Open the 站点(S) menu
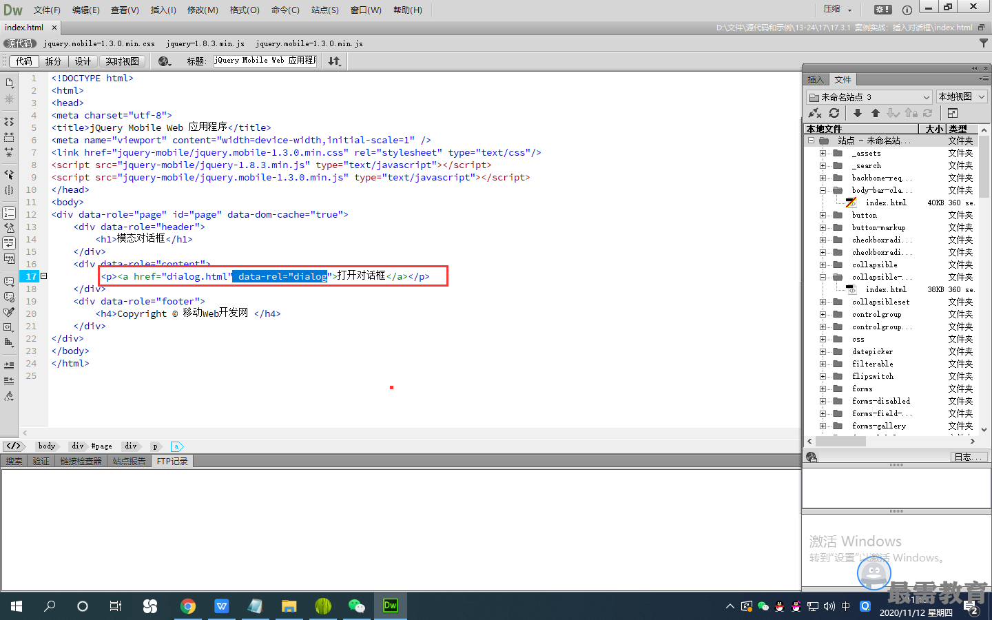The image size is (992, 620). pyautogui.click(x=325, y=10)
